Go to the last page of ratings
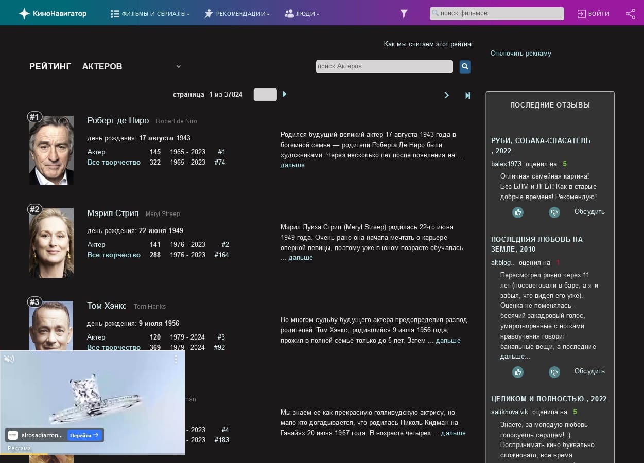The width and height of the screenshot is (644, 463). [467, 95]
